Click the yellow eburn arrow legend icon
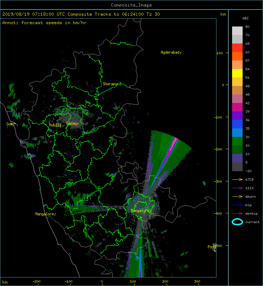This screenshot has height=286, width=263. [237, 197]
